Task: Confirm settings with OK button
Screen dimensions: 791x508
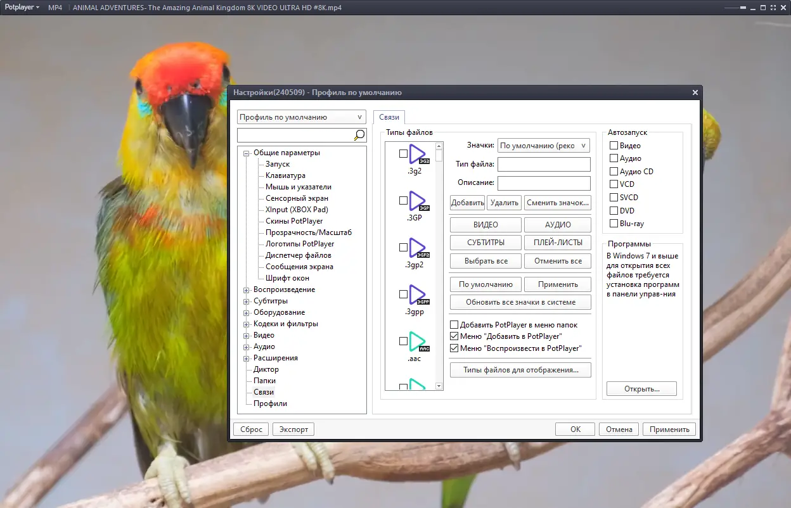Action: pos(575,429)
